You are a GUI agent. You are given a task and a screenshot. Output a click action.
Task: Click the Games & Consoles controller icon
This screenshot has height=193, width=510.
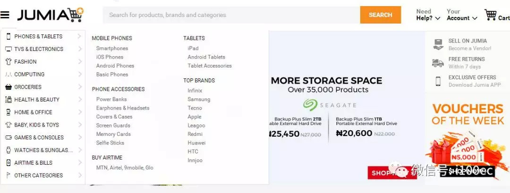click(8, 138)
